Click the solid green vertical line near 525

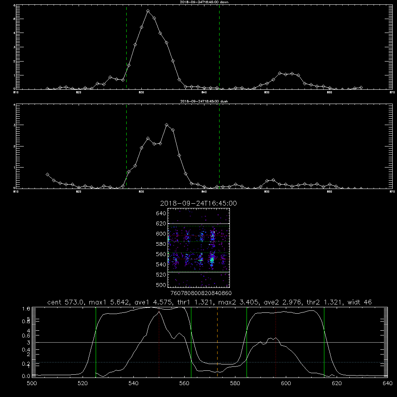(x=96, y=342)
